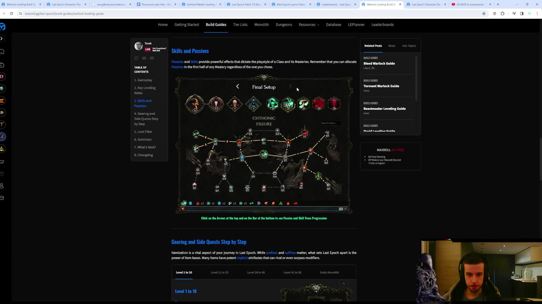Open the sidebar user profile icon
The image size is (542, 304).
click(2, 186)
